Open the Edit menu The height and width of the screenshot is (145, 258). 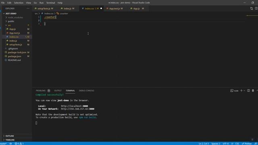[x=9, y=3]
